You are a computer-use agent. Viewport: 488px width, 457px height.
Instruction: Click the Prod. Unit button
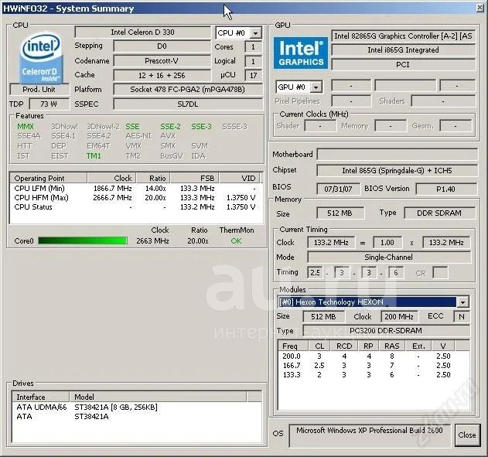tap(39, 90)
